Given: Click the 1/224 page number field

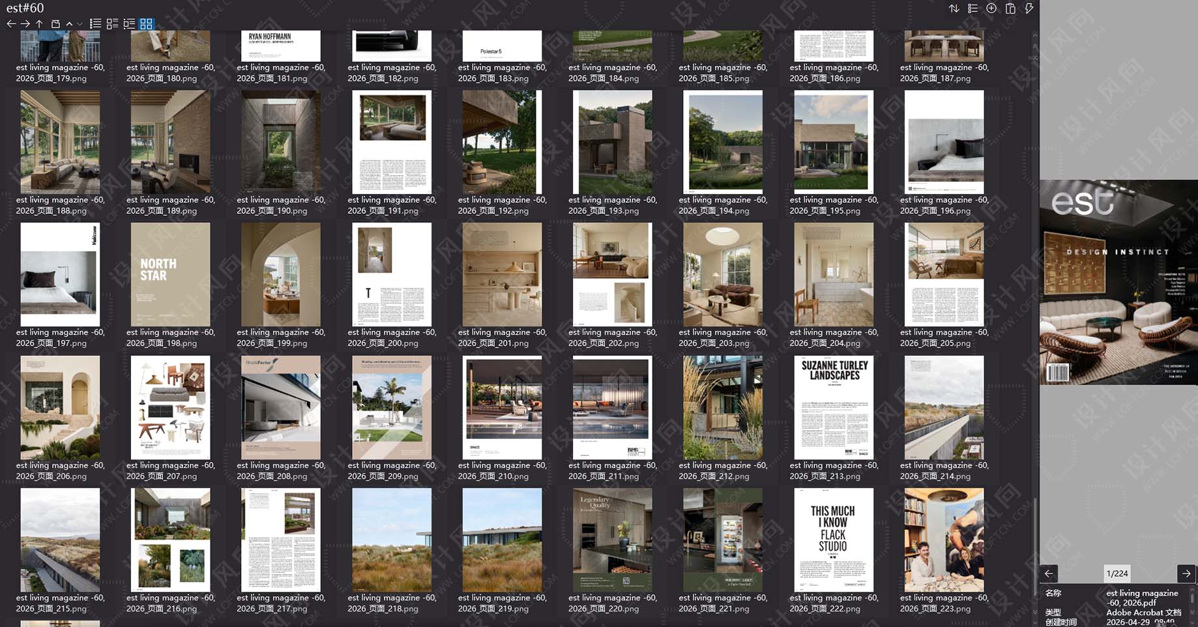Looking at the screenshot, I should (x=1117, y=574).
